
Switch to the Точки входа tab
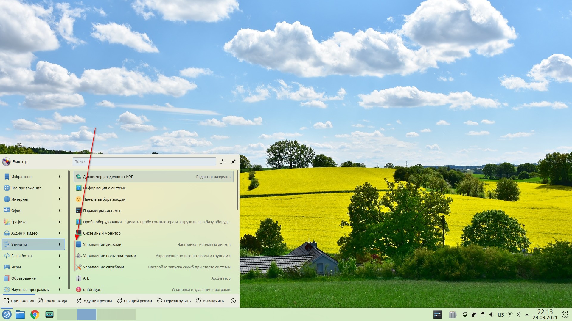pos(52,301)
